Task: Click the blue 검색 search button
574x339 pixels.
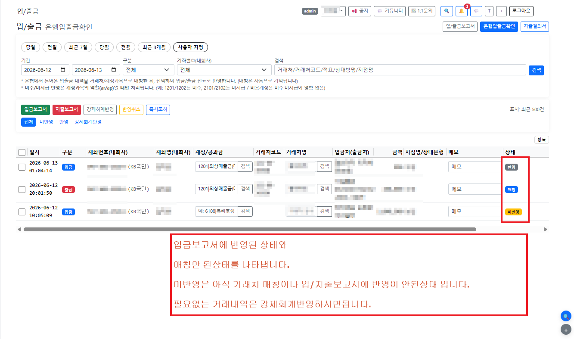Action: point(536,70)
